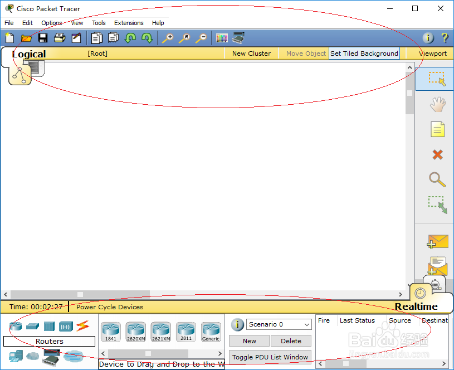This screenshot has width=454, height=370.
Task: Copy with the toolbar copy icon
Action: coord(97,38)
